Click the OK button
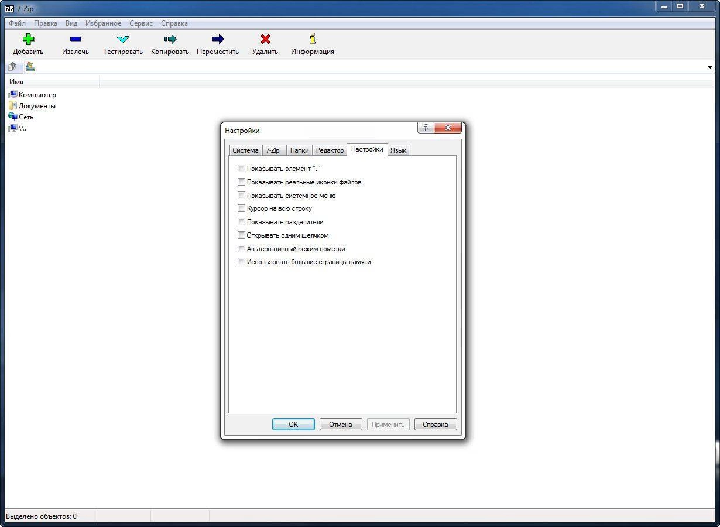 [293, 425]
